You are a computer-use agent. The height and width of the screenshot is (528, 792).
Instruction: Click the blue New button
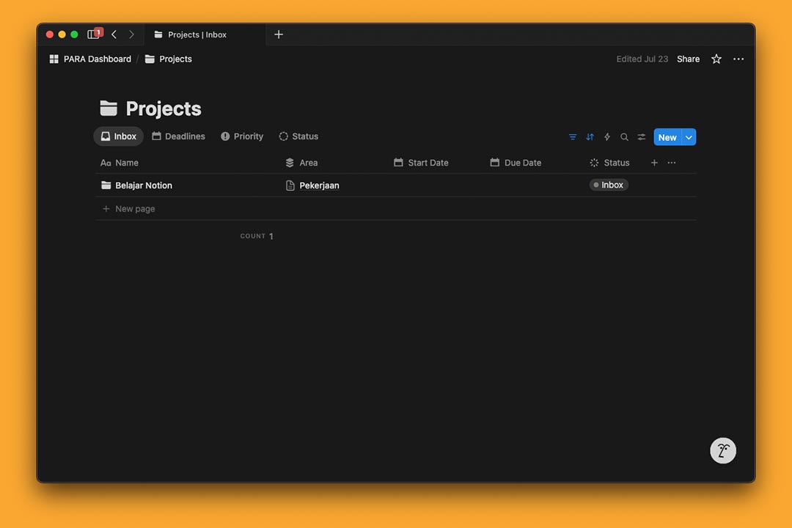(667, 137)
